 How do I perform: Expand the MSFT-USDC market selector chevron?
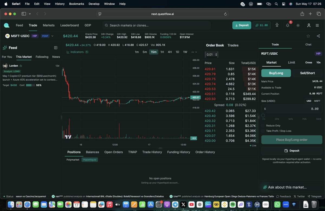52,36
